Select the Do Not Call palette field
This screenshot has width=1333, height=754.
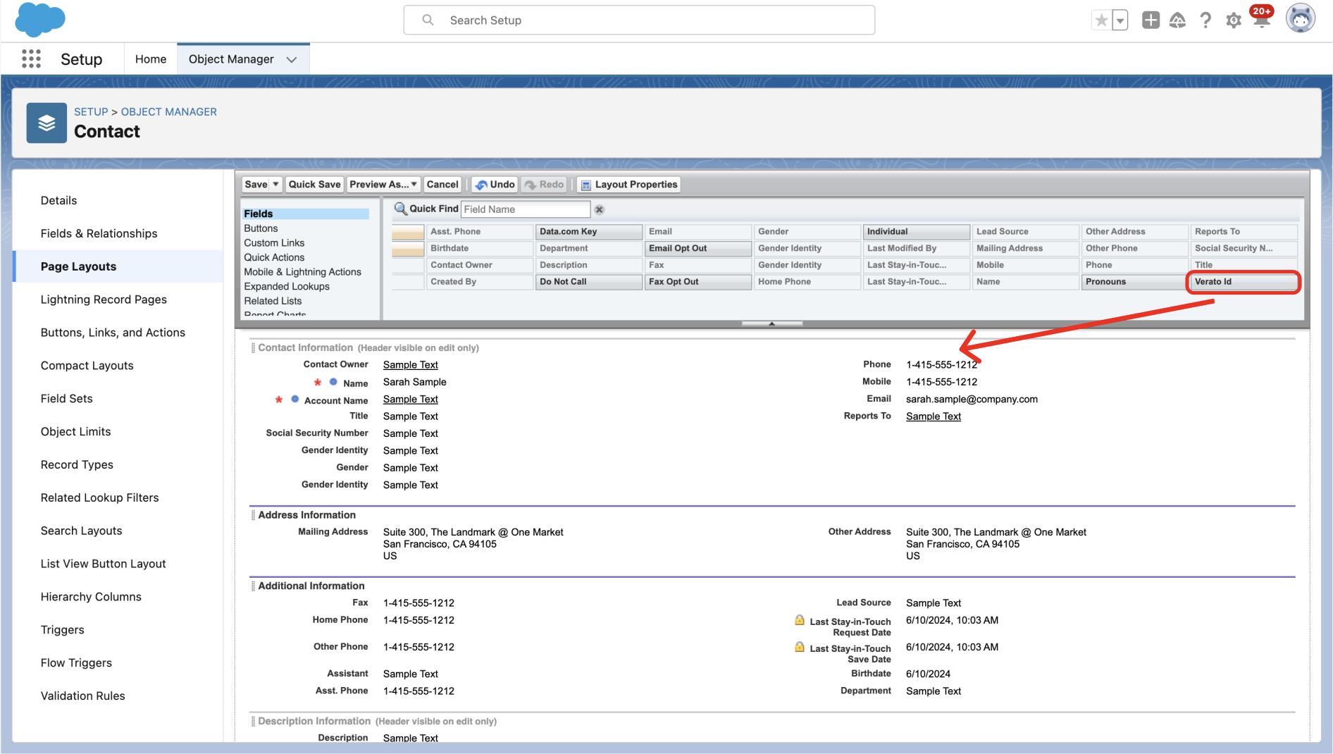point(589,282)
